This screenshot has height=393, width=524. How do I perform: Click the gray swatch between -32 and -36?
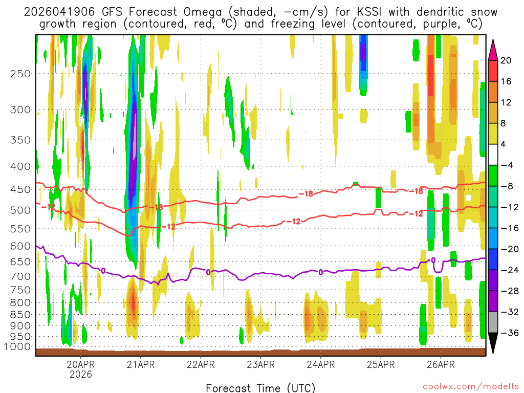(x=493, y=322)
